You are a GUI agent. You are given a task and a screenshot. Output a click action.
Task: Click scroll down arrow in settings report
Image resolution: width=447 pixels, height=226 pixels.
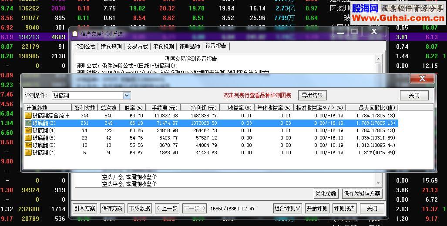click(x=378, y=183)
